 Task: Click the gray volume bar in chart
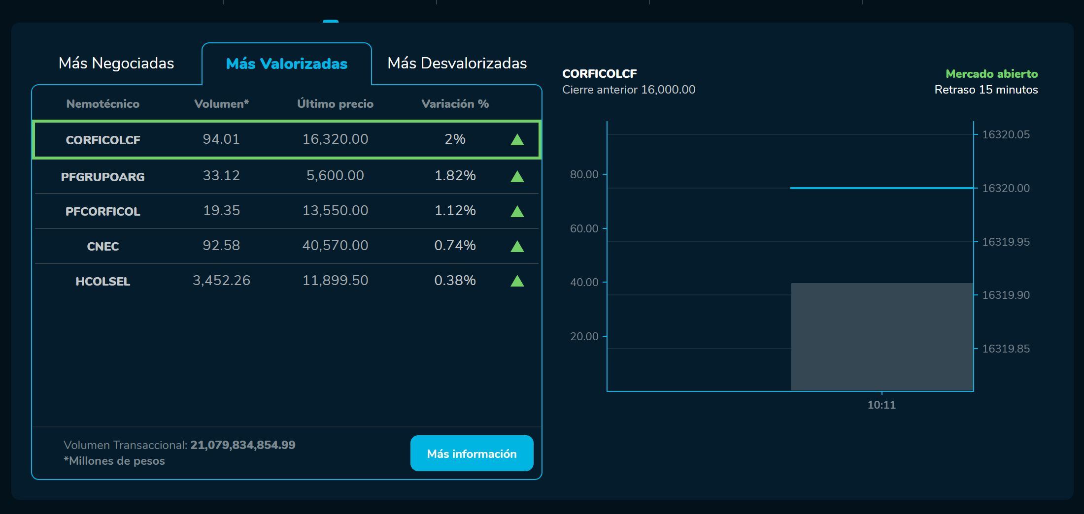(882, 337)
